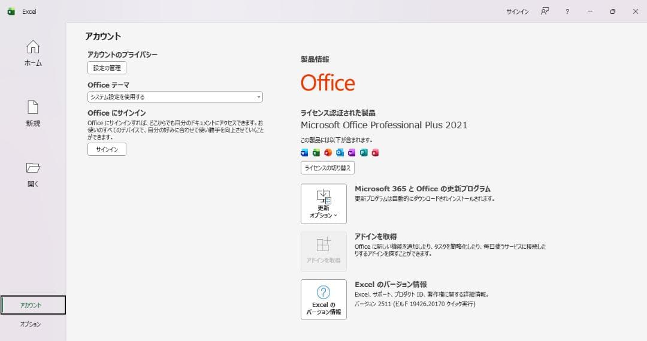Viewport: 647px width, 341px height.
Task: Click the Excel のバージョン情報 heading text
Action: (x=391, y=285)
